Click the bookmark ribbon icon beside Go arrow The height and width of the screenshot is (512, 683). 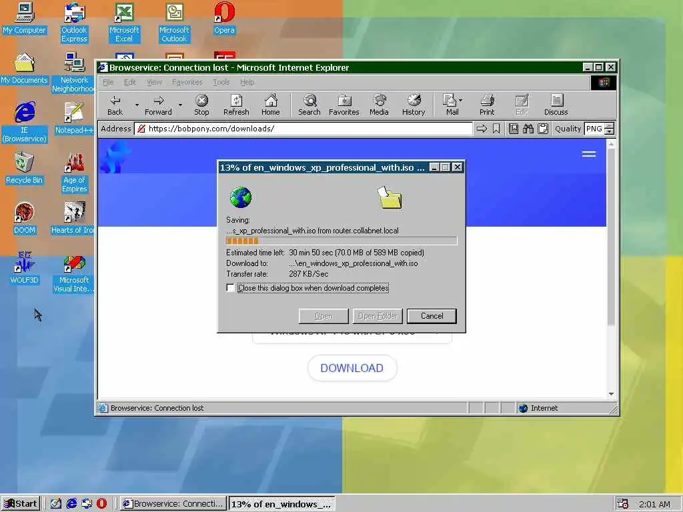coord(496,129)
